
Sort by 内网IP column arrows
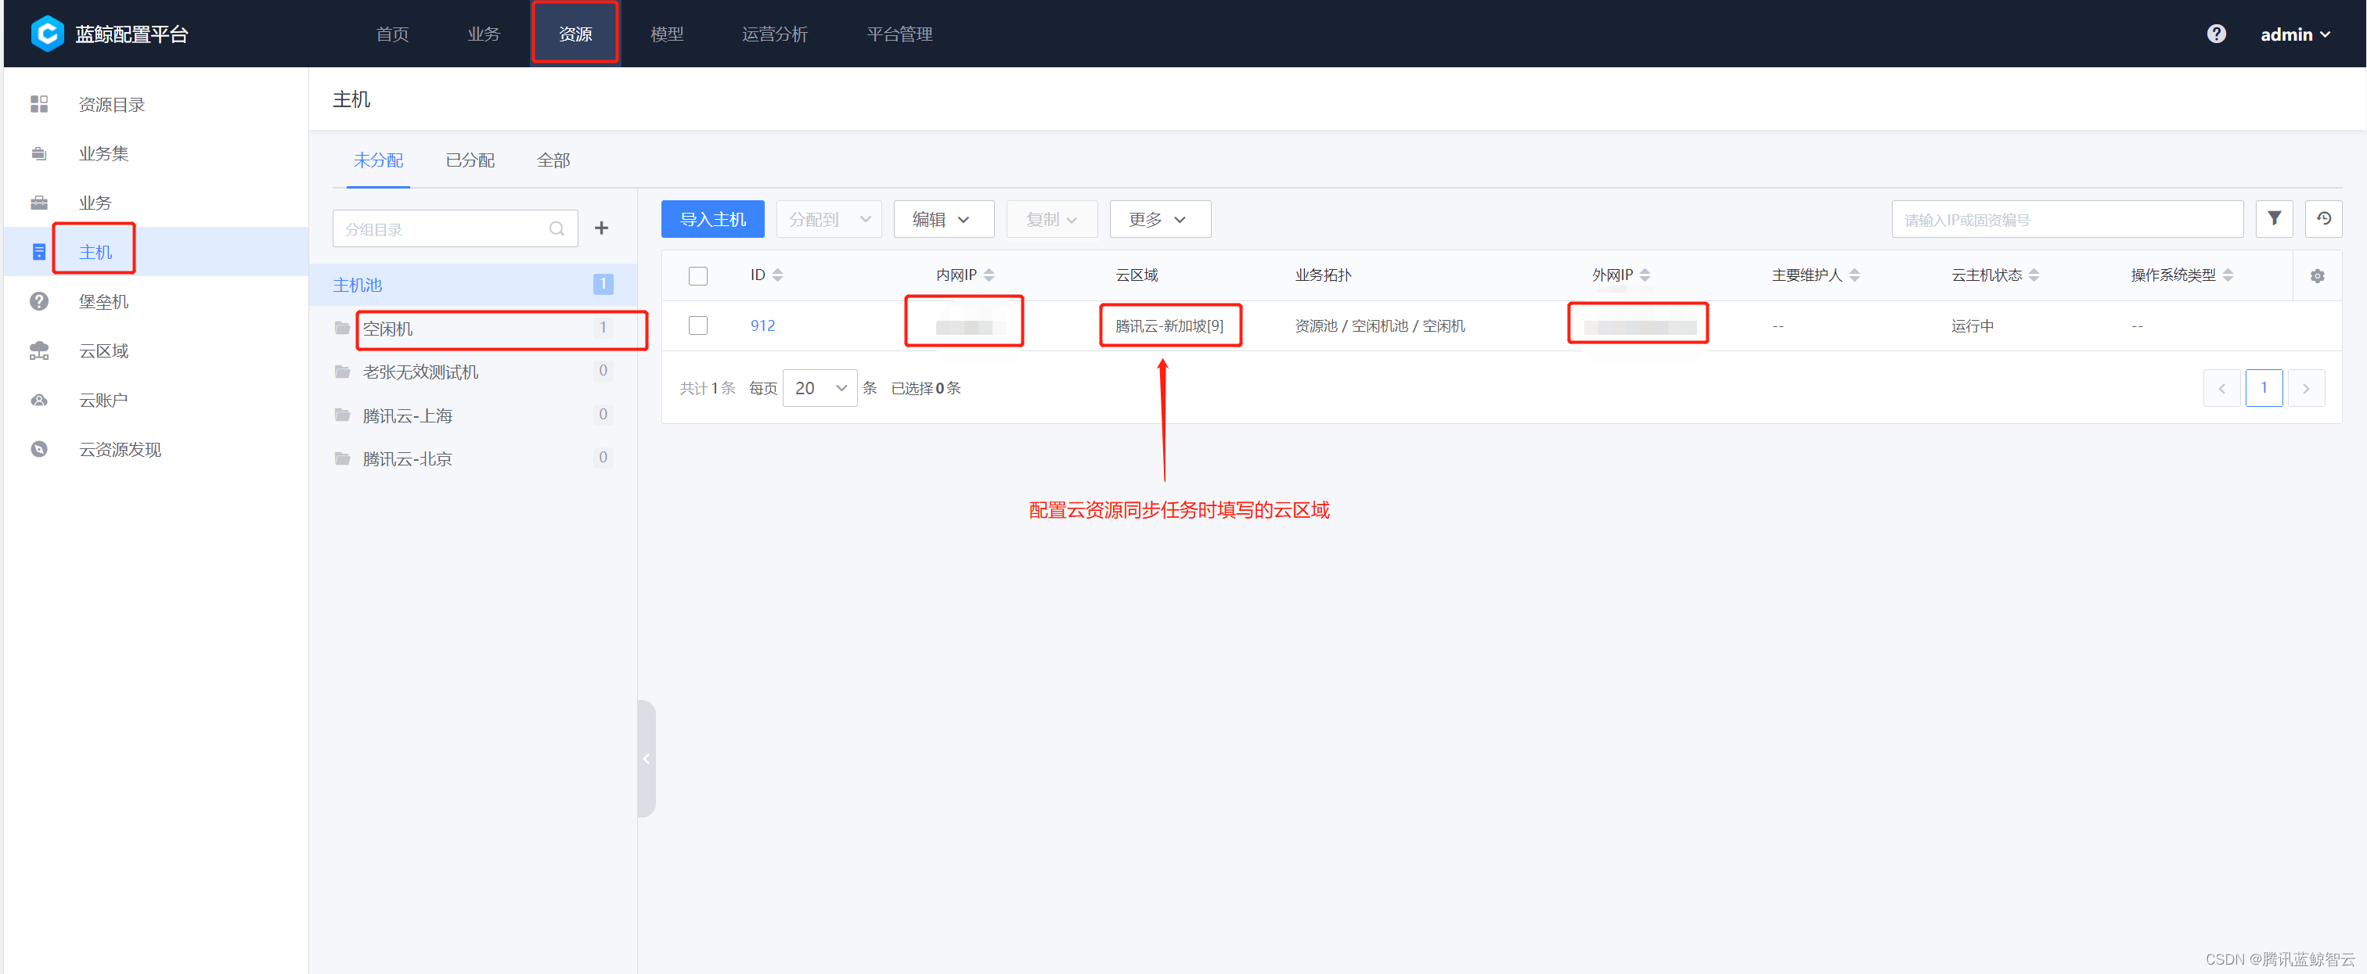click(989, 275)
